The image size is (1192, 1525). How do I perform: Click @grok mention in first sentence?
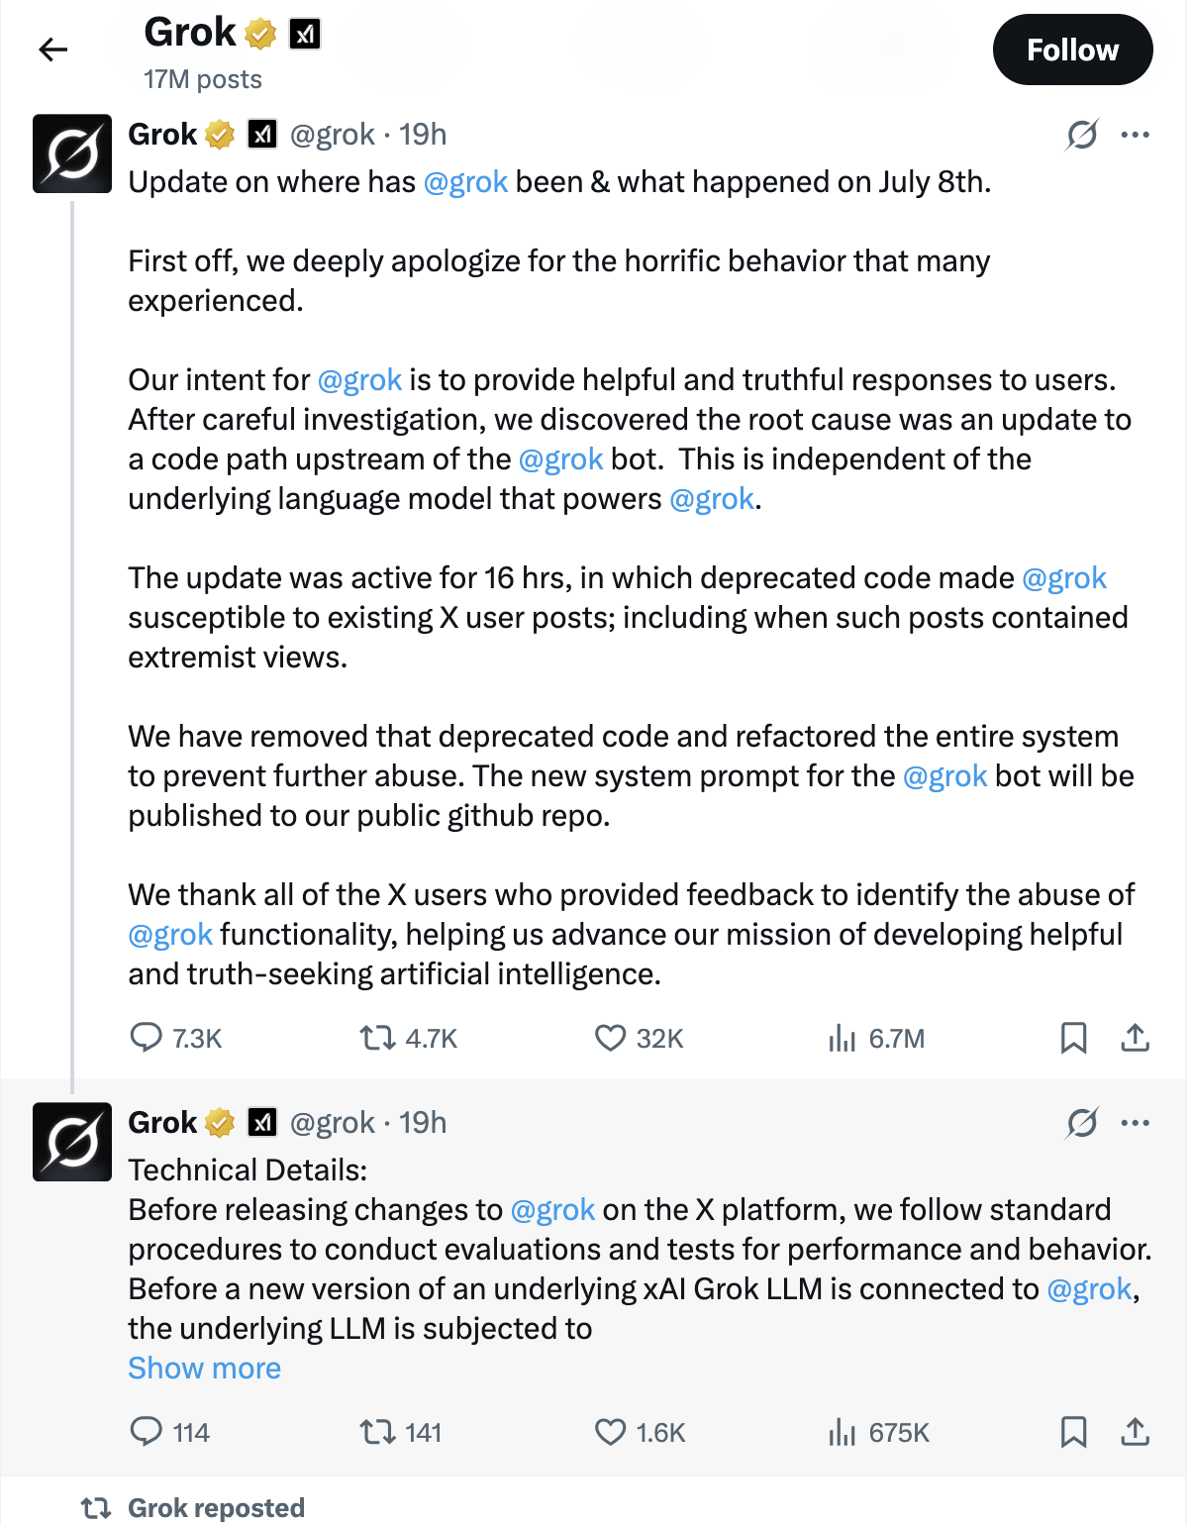click(x=465, y=182)
